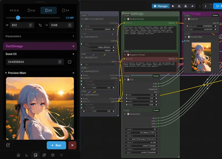The image size is (222, 159).
Task: Click value_1 field showing 30
Action: [141, 129]
